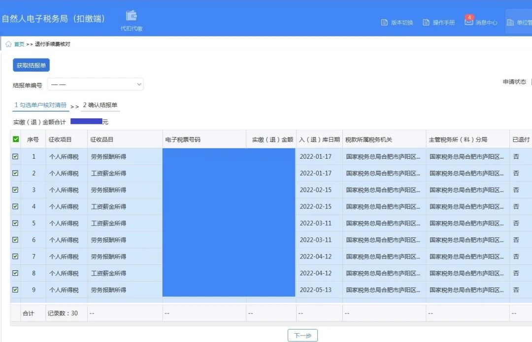Click the 征收品目 column header

[102, 140]
